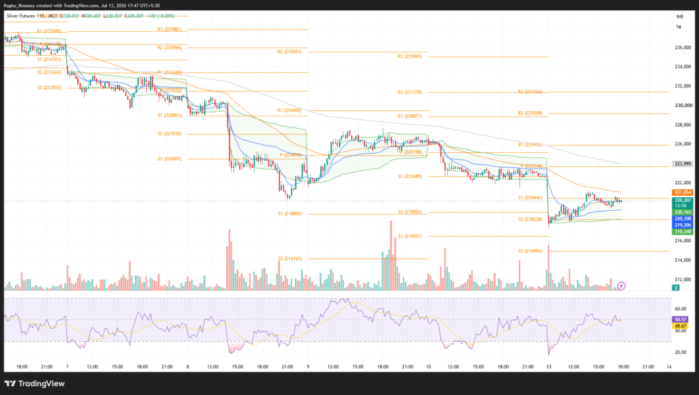Screen dimensions: 699x395
Task: Select the RSI value tag 50.57
Action: 681,320
